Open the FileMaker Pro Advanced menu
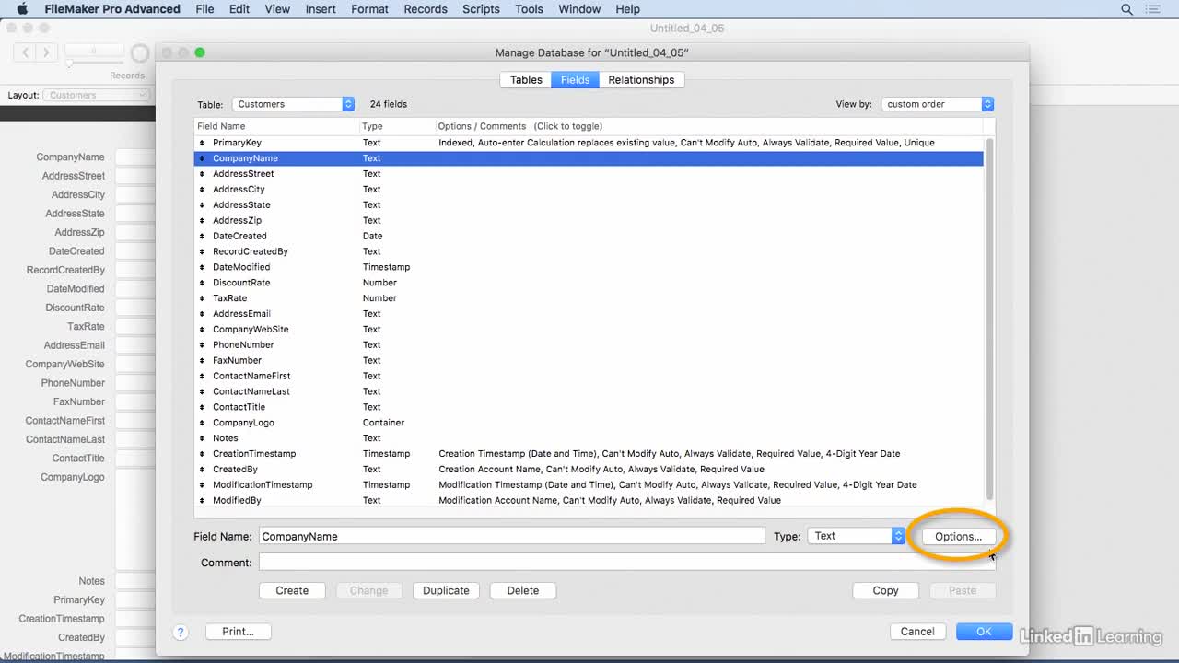Image resolution: width=1179 pixels, height=663 pixels. click(x=112, y=9)
